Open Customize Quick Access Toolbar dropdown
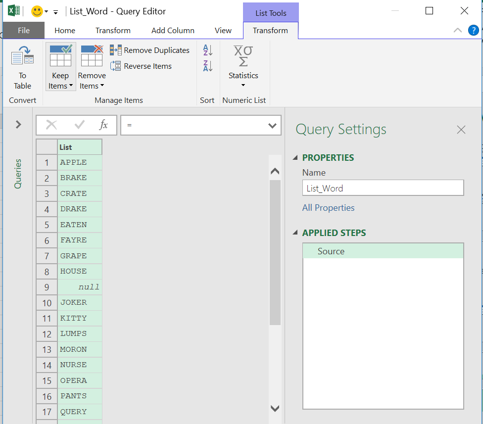 (x=55, y=12)
